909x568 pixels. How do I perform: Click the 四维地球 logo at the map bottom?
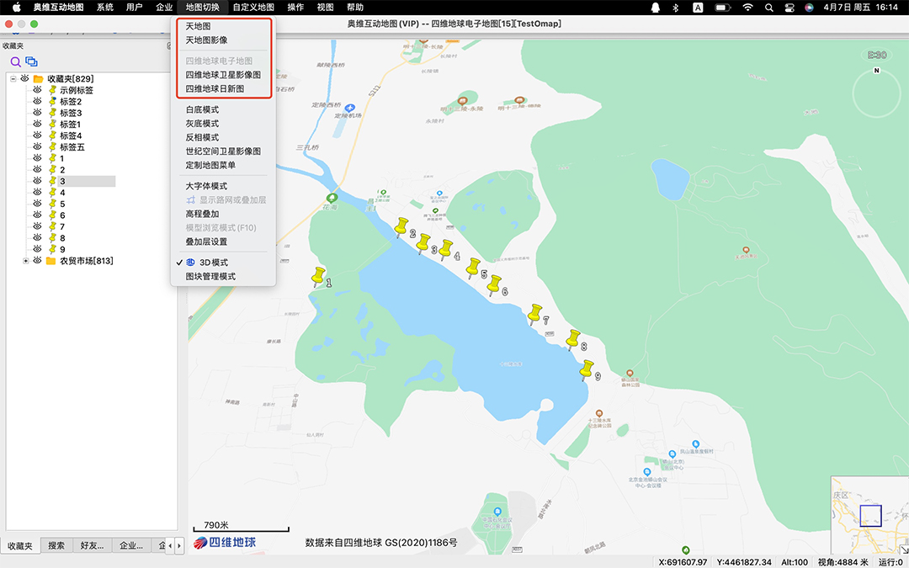click(225, 543)
